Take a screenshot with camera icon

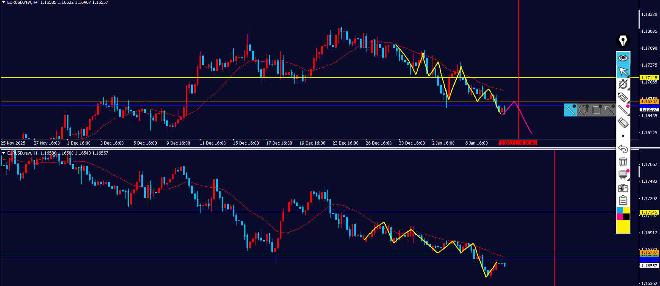pos(623,188)
